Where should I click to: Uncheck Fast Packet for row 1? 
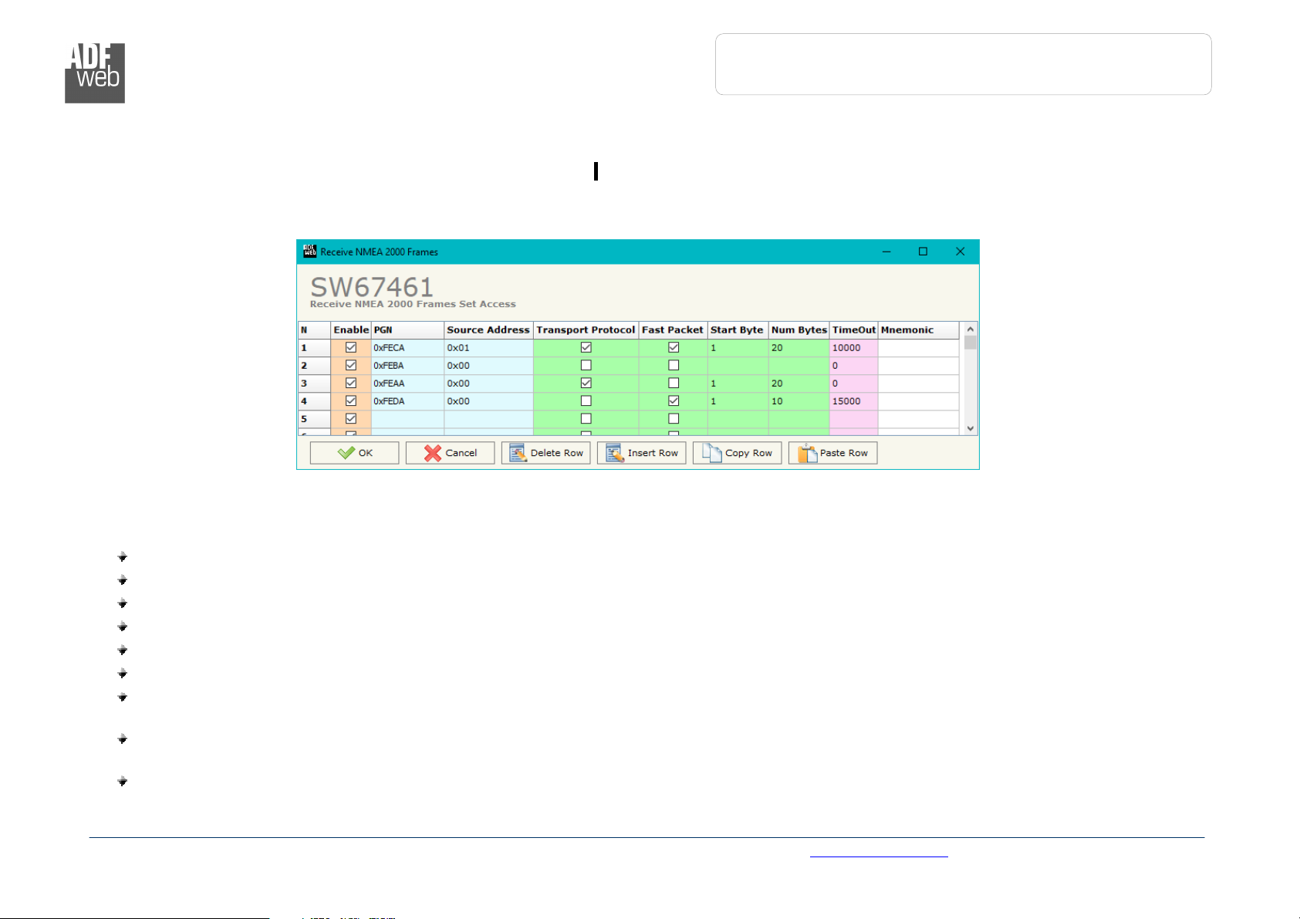[x=674, y=347]
